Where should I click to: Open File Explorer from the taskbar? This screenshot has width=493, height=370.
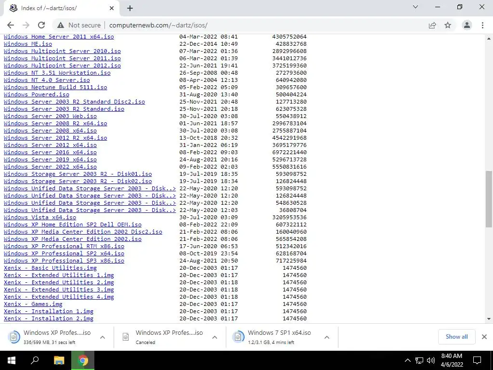point(59,360)
